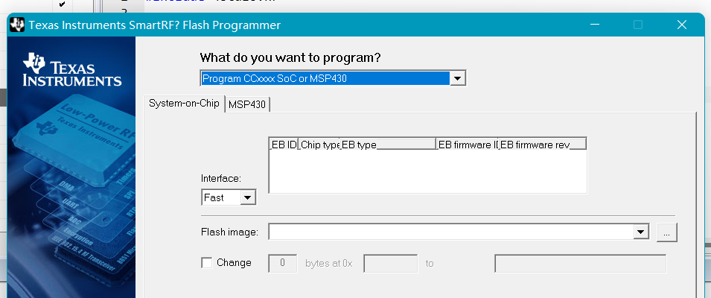Click the Chip type column header
This screenshot has width=711, height=298.
(x=319, y=144)
